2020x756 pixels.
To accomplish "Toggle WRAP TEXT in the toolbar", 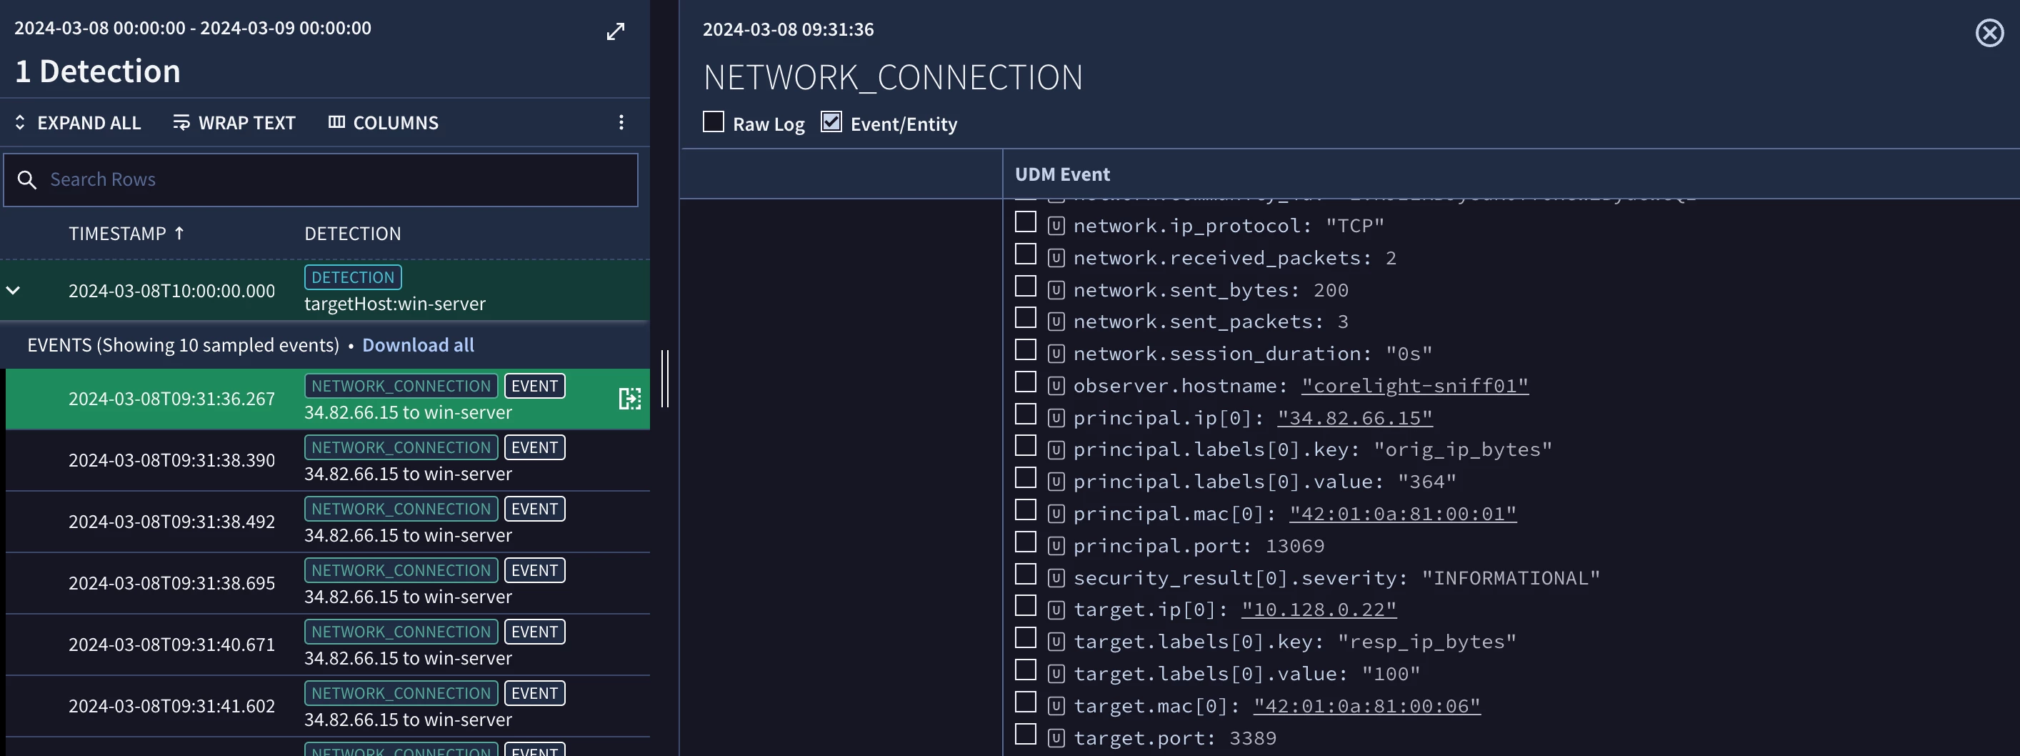I will point(234,123).
